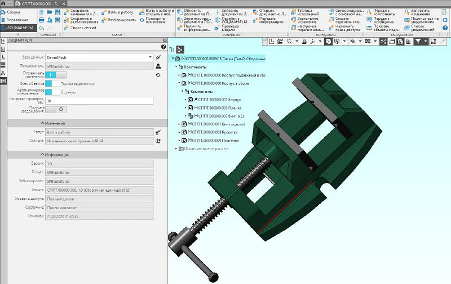451x284 pixels.
Task: Expand the Винт ходовой tree node
Action: [179, 124]
